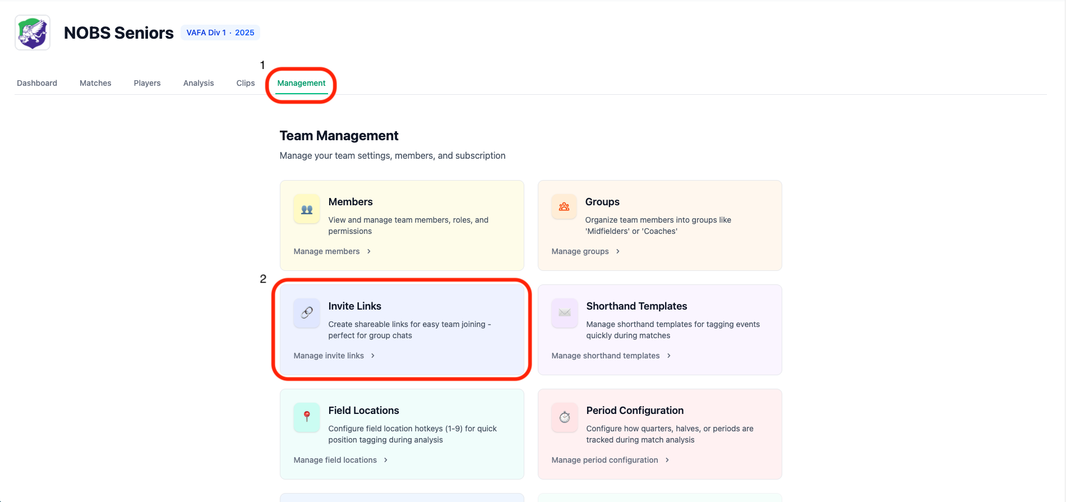Open the Dashboard tab
The image size is (1066, 502).
coord(37,83)
